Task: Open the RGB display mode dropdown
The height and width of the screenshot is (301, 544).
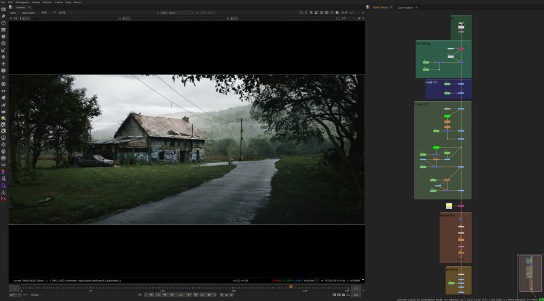Action: pyautogui.click(x=46, y=12)
